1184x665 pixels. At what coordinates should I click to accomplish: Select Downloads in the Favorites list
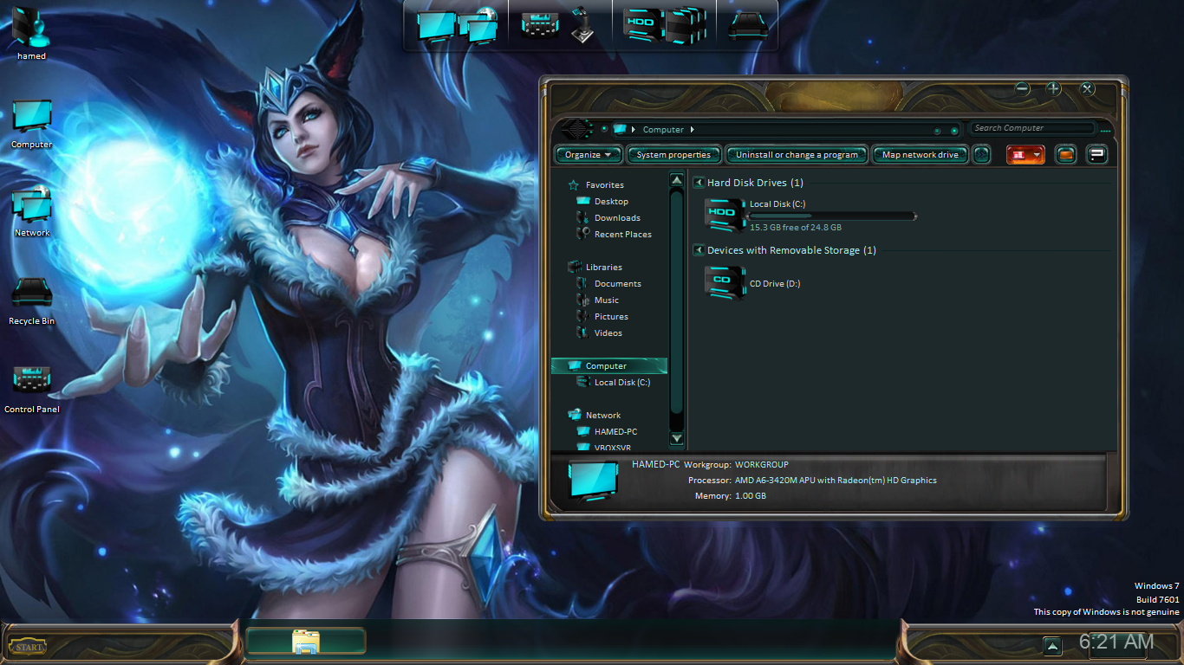617,218
